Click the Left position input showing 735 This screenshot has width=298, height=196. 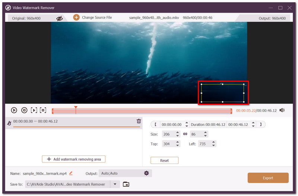click(205, 144)
